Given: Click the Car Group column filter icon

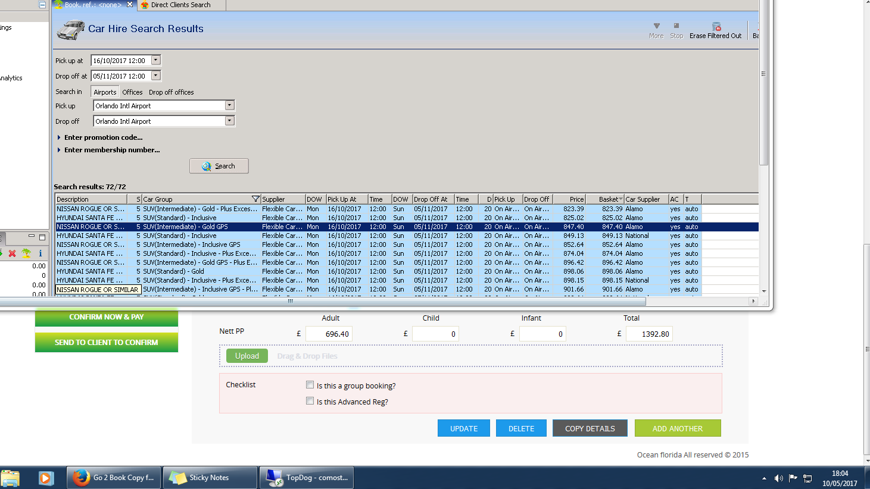Looking at the screenshot, I should pyautogui.click(x=255, y=199).
